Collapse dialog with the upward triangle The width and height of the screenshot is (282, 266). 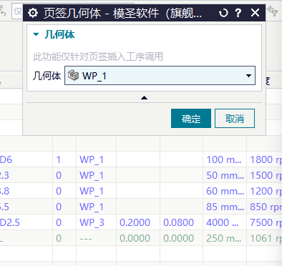pos(144,98)
